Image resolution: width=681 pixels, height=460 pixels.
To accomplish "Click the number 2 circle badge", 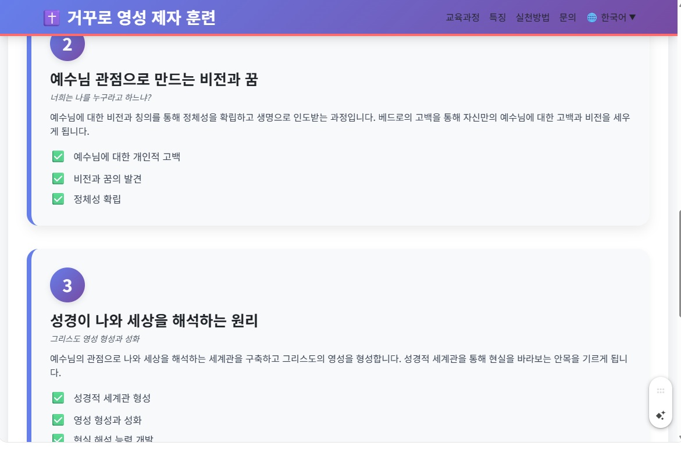I will 67,44.
